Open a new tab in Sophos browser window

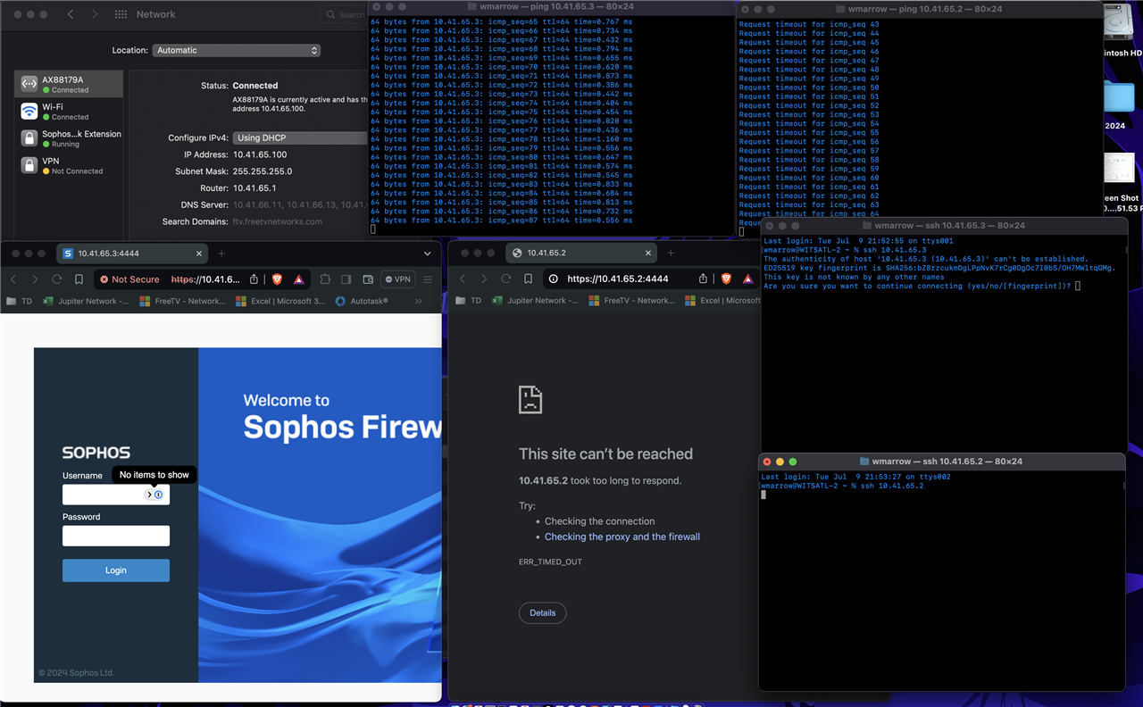coord(221,254)
